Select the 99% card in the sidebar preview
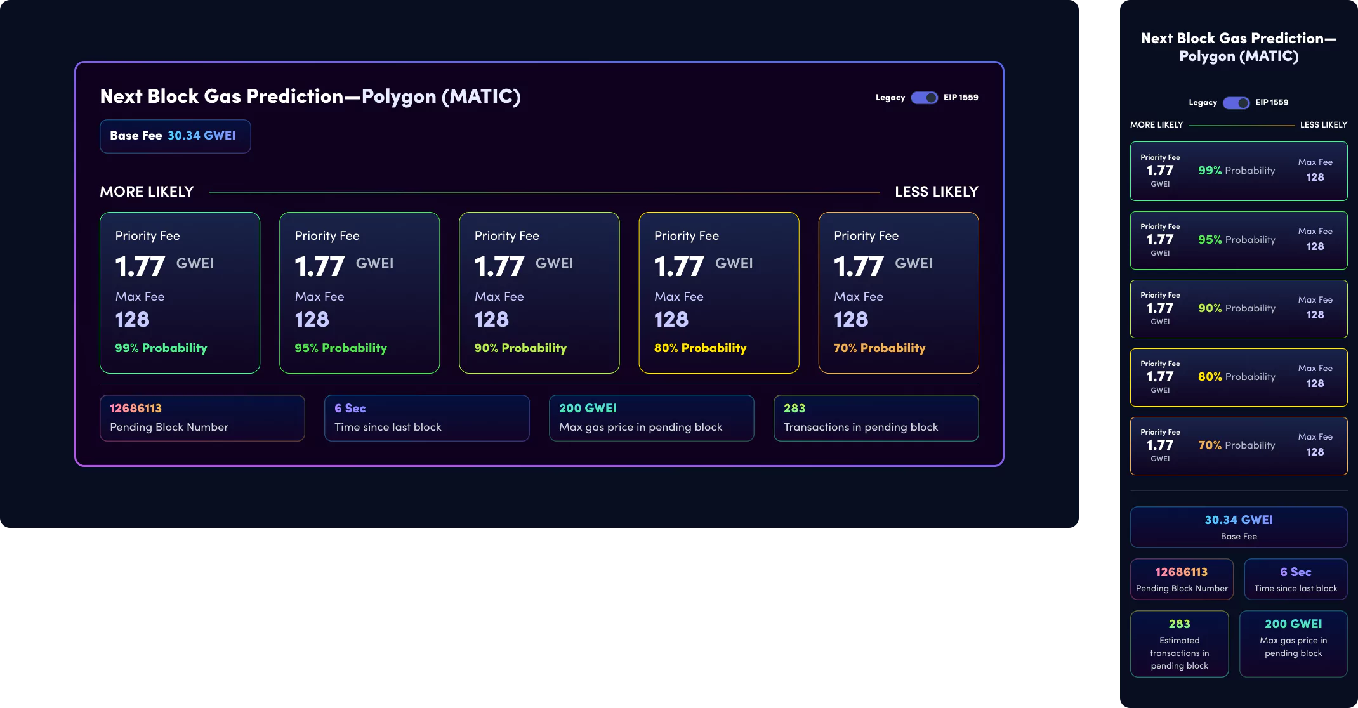The width and height of the screenshot is (1358, 708). [x=1239, y=171]
